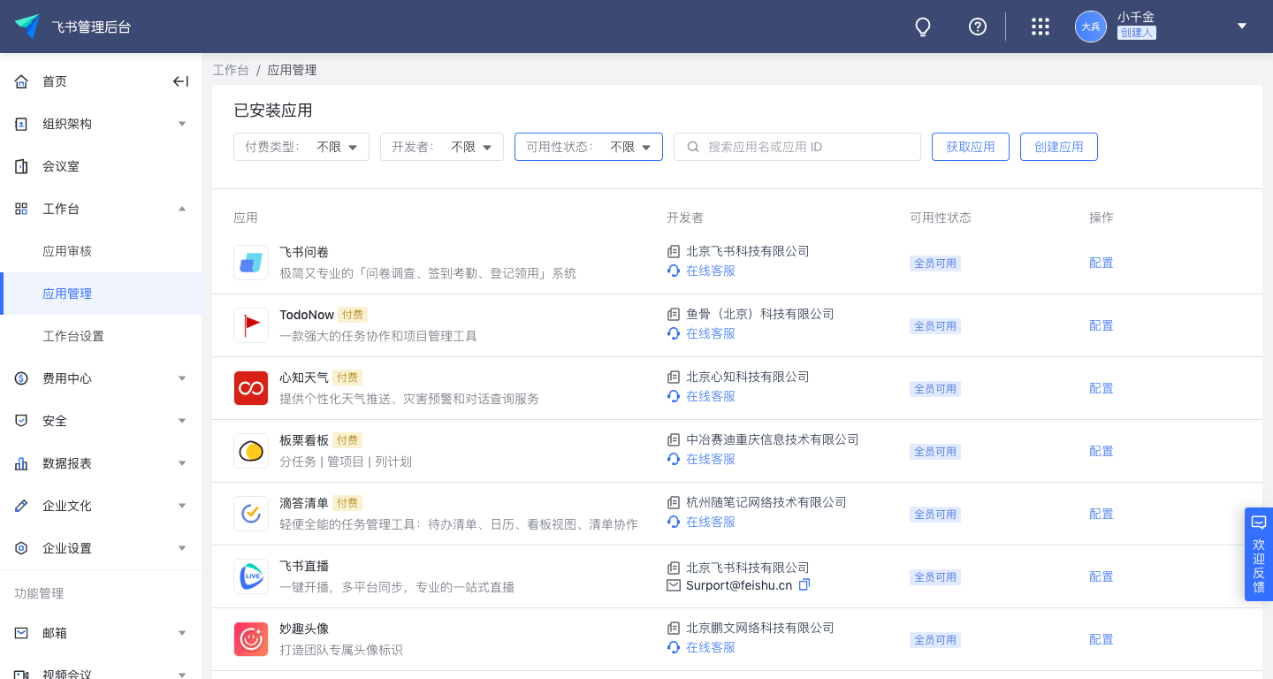Click the 费用中心 coin icon

tap(21, 378)
